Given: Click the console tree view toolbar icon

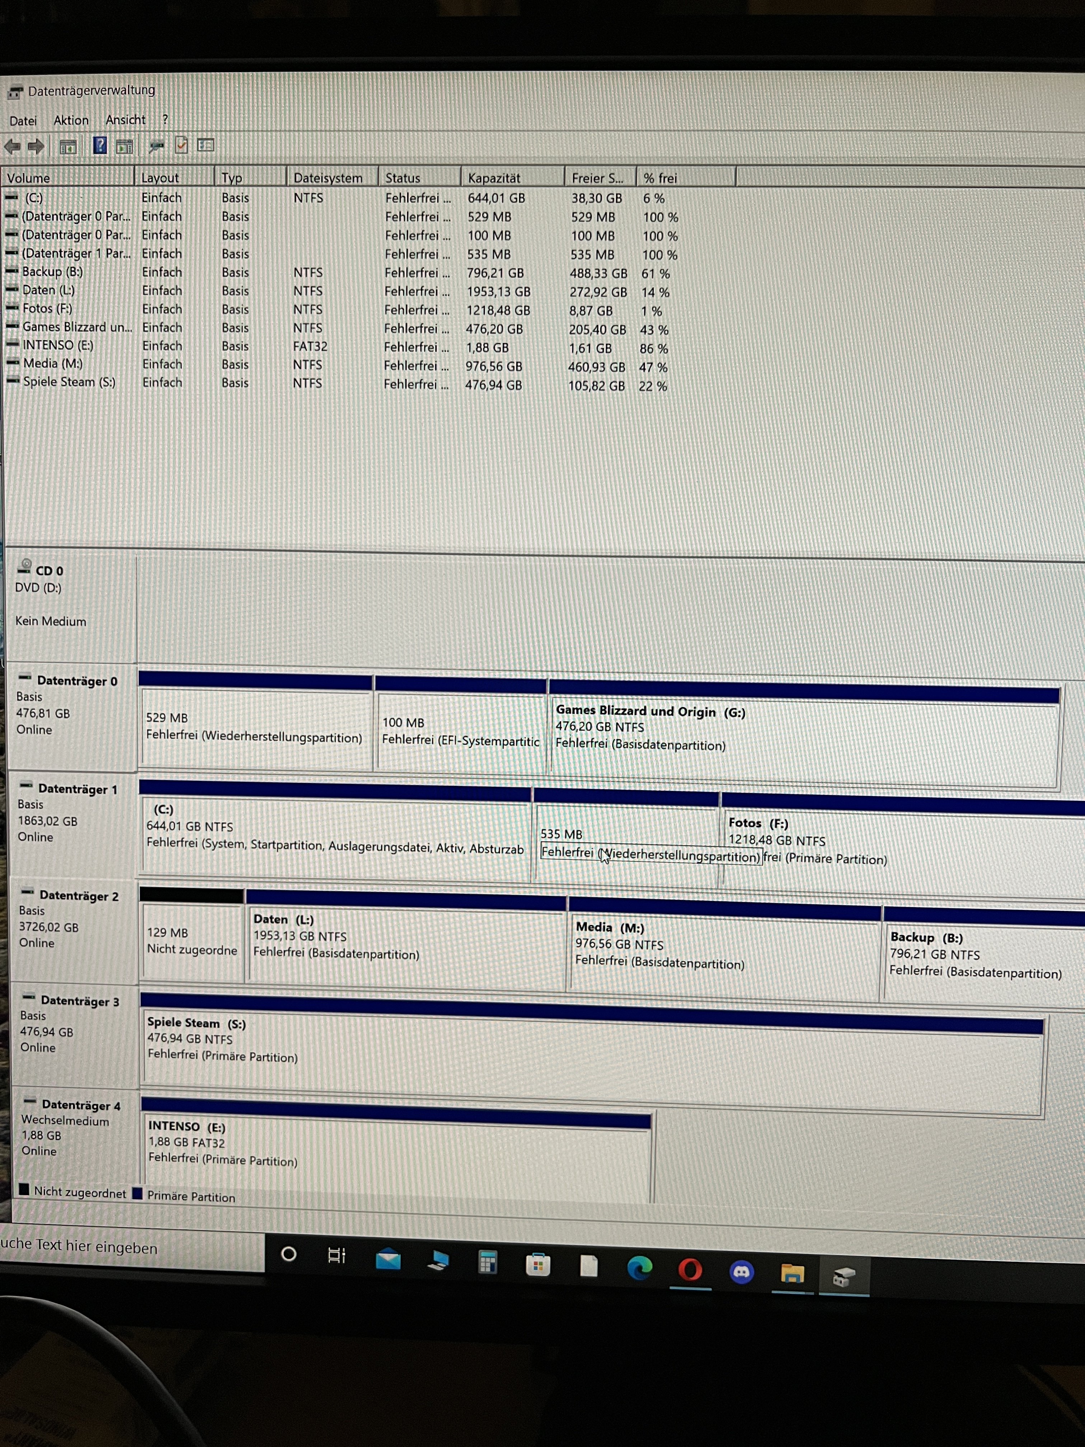Looking at the screenshot, I should (68, 146).
